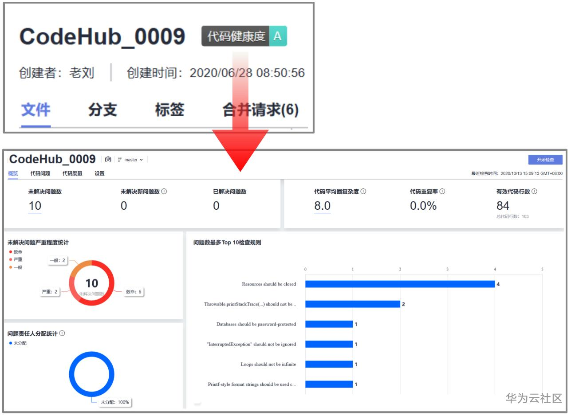Click the bar for Resources should be closed
This screenshot has height=416, width=571.
pos(400,284)
